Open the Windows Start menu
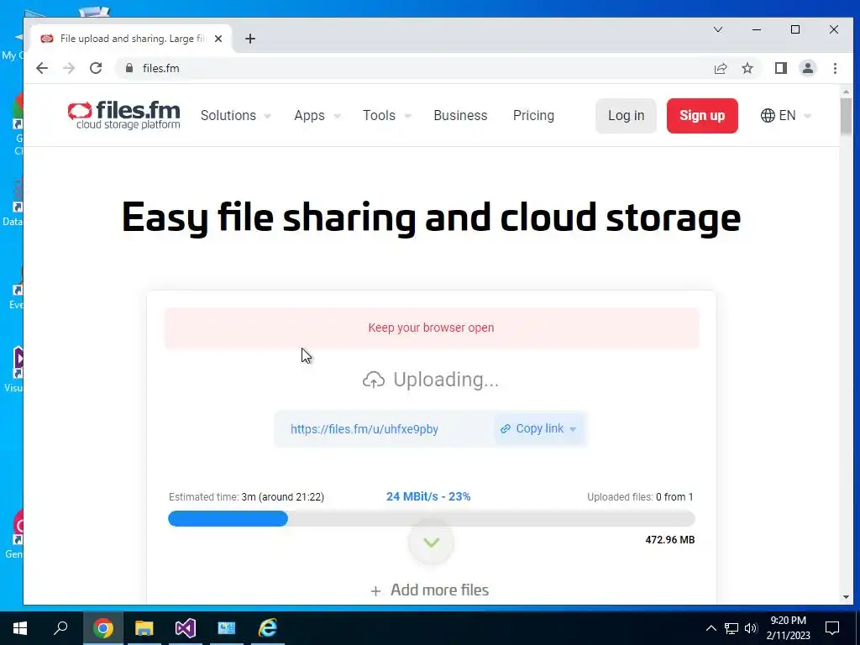The height and width of the screenshot is (645, 860). pyautogui.click(x=20, y=628)
